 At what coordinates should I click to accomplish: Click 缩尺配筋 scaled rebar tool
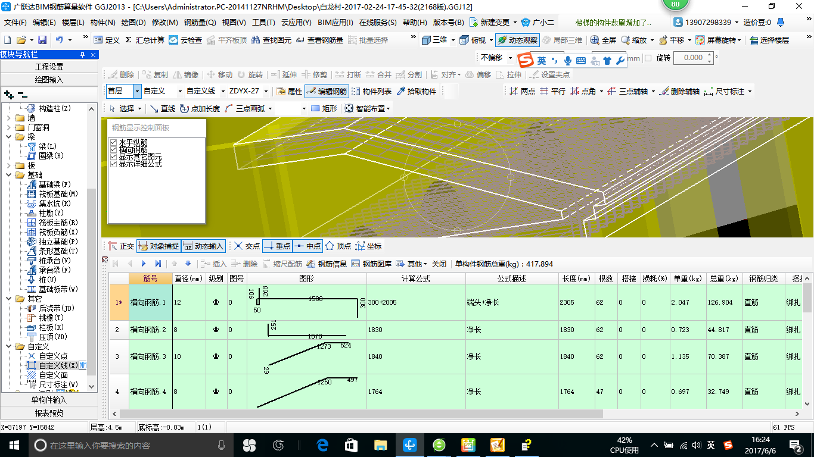281,264
